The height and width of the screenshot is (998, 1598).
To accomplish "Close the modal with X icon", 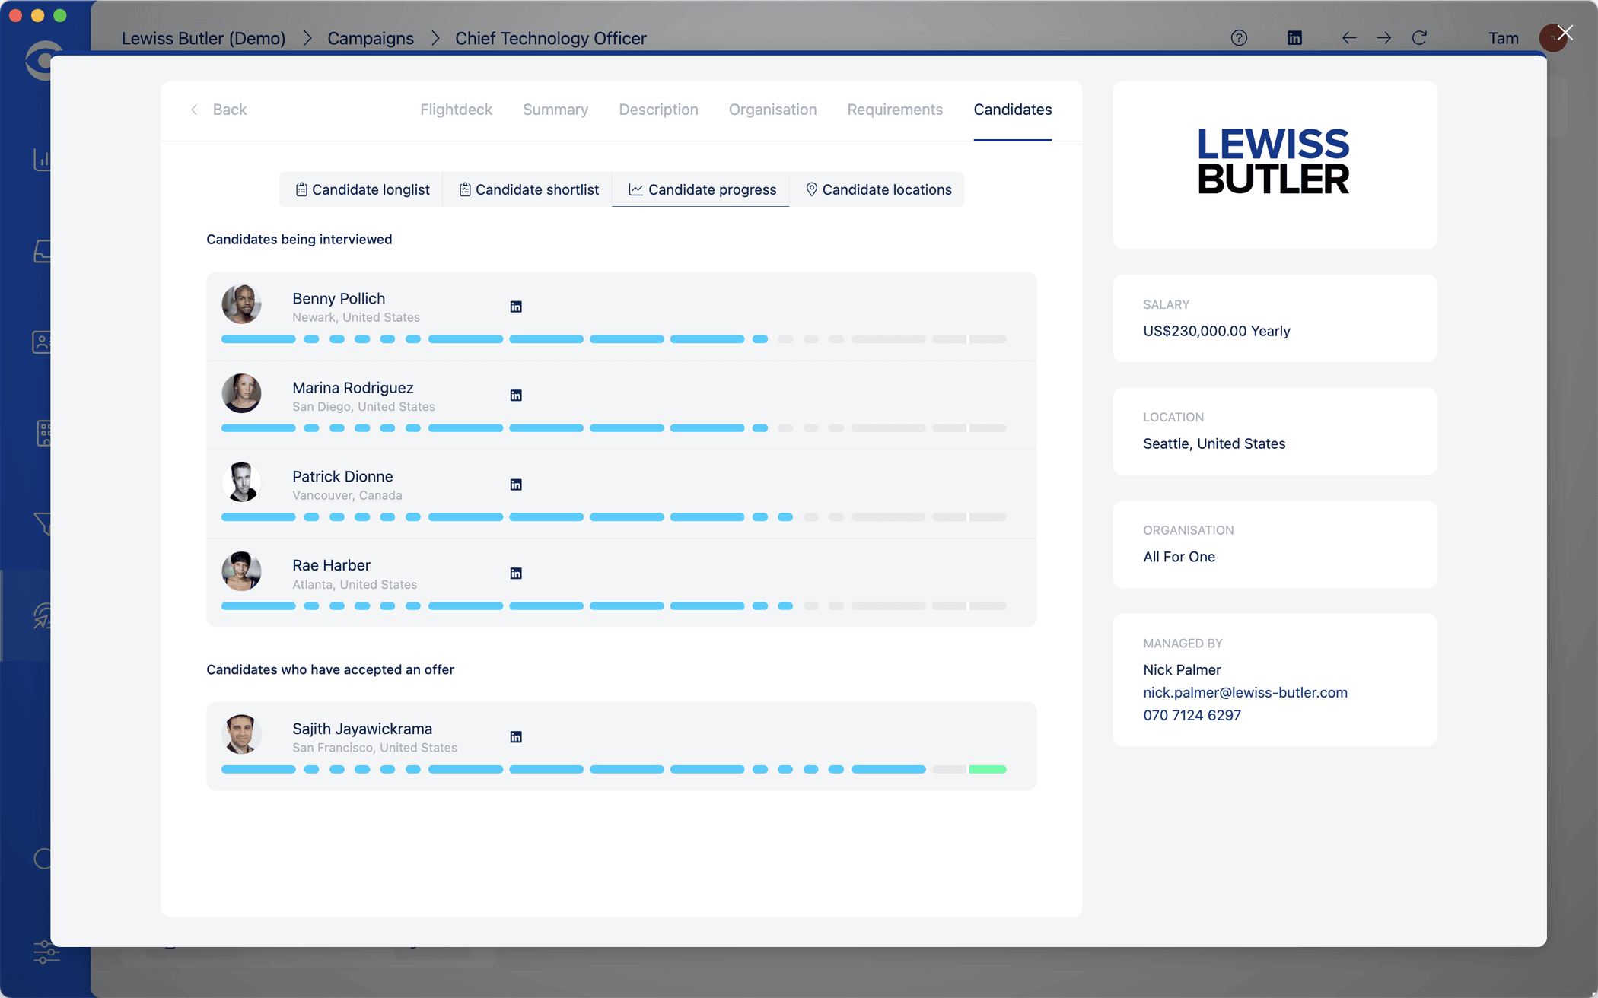I will point(1565,33).
